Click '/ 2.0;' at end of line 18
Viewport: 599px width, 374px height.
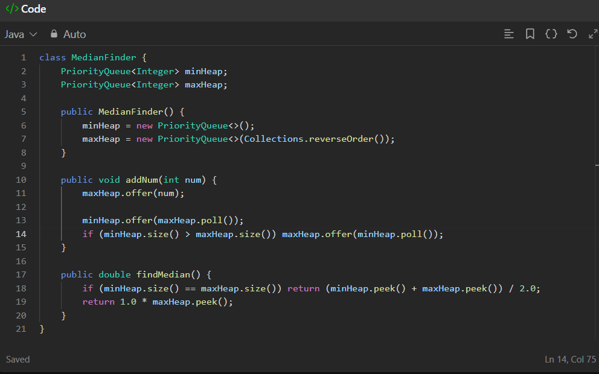525,288
